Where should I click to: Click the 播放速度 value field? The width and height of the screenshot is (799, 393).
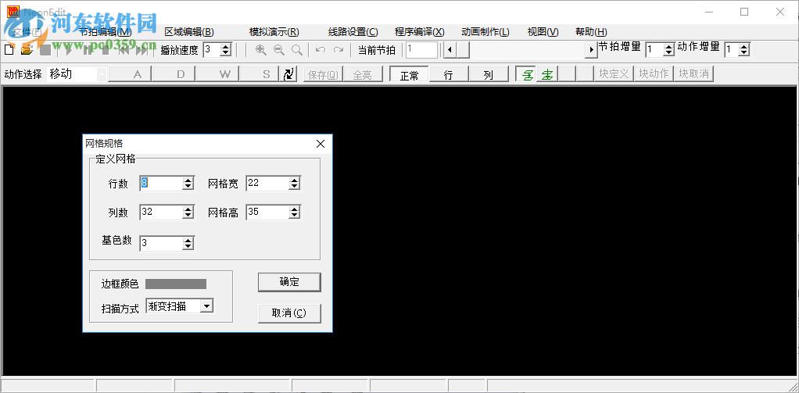tap(212, 50)
